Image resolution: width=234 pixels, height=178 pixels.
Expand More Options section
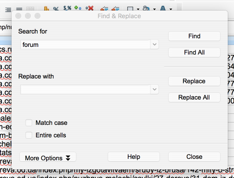(48, 158)
